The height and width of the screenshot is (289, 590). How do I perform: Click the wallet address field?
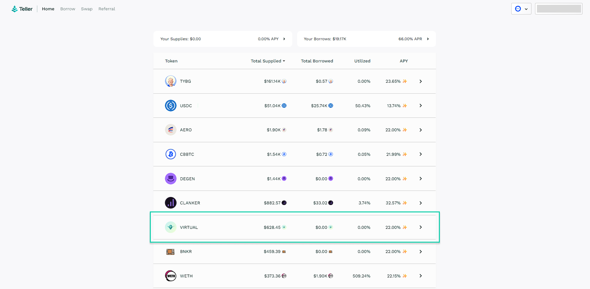coord(558,9)
